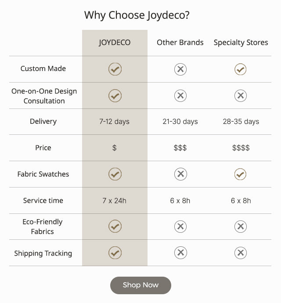Click the Other Brands column header
This screenshot has width=281, height=303.
(x=180, y=43)
